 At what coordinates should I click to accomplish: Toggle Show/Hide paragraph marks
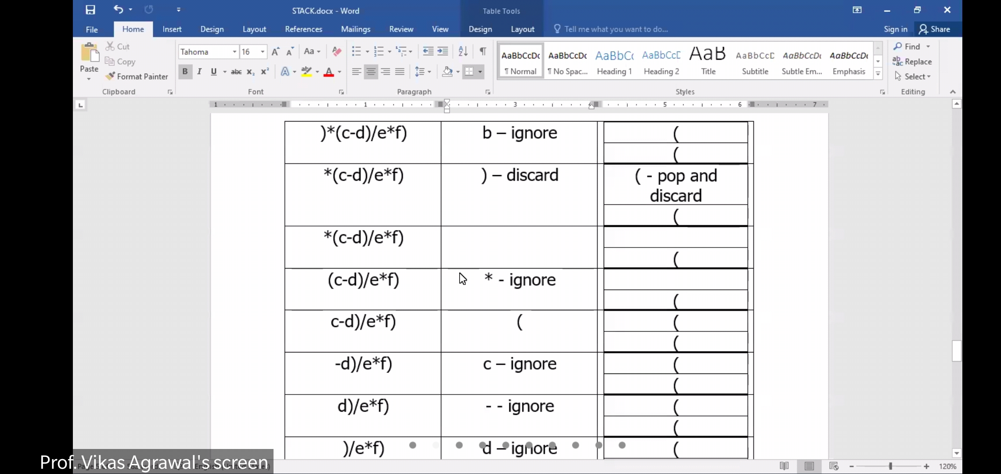pyautogui.click(x=482, y=51)
